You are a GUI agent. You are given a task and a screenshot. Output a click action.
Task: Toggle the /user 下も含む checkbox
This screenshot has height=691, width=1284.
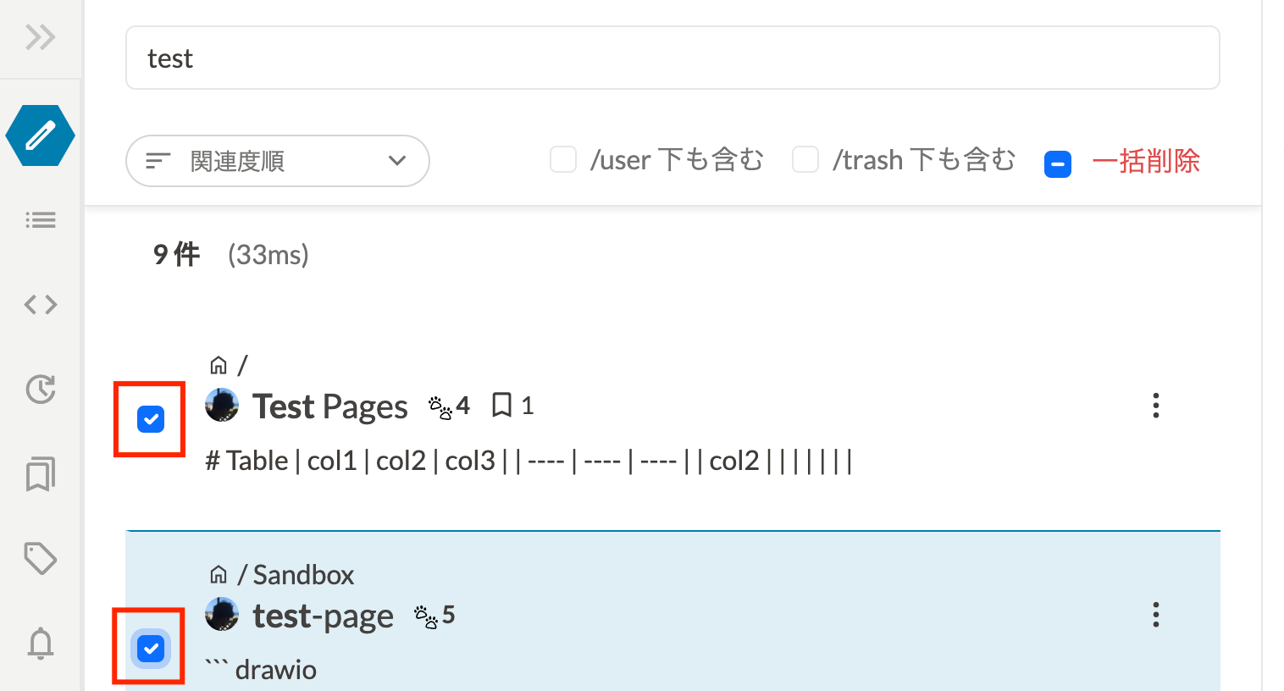[x=563, y=159]
